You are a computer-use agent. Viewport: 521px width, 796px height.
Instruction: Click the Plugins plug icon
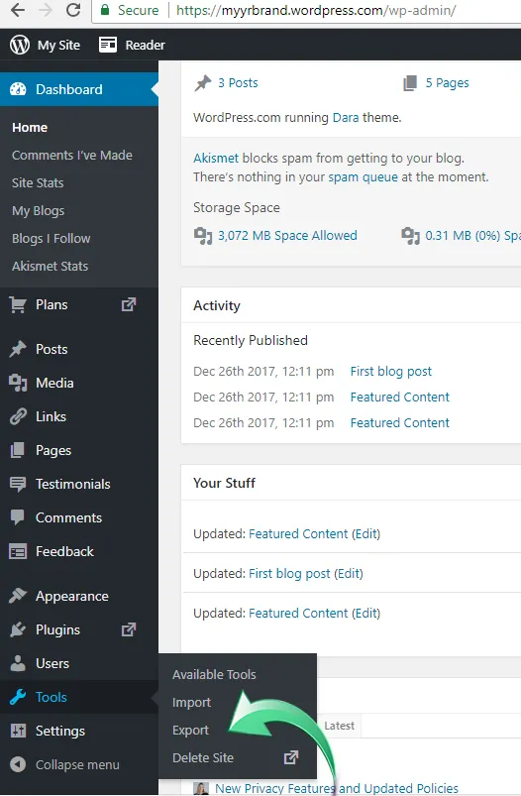click(18, 629)
